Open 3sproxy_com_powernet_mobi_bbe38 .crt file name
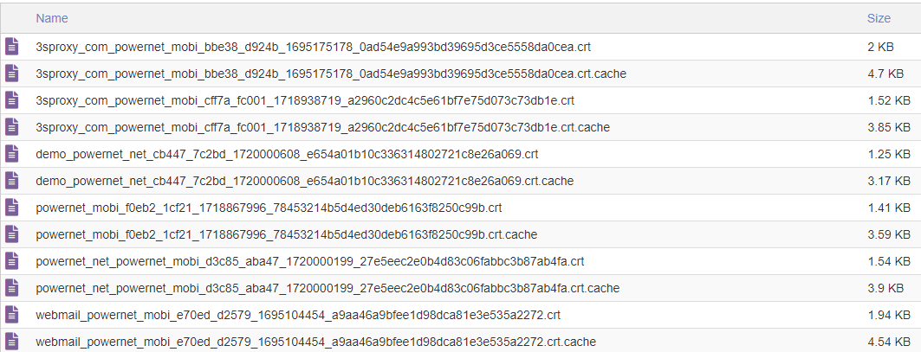This screenshot has width=921, height=352. point(313,47)
